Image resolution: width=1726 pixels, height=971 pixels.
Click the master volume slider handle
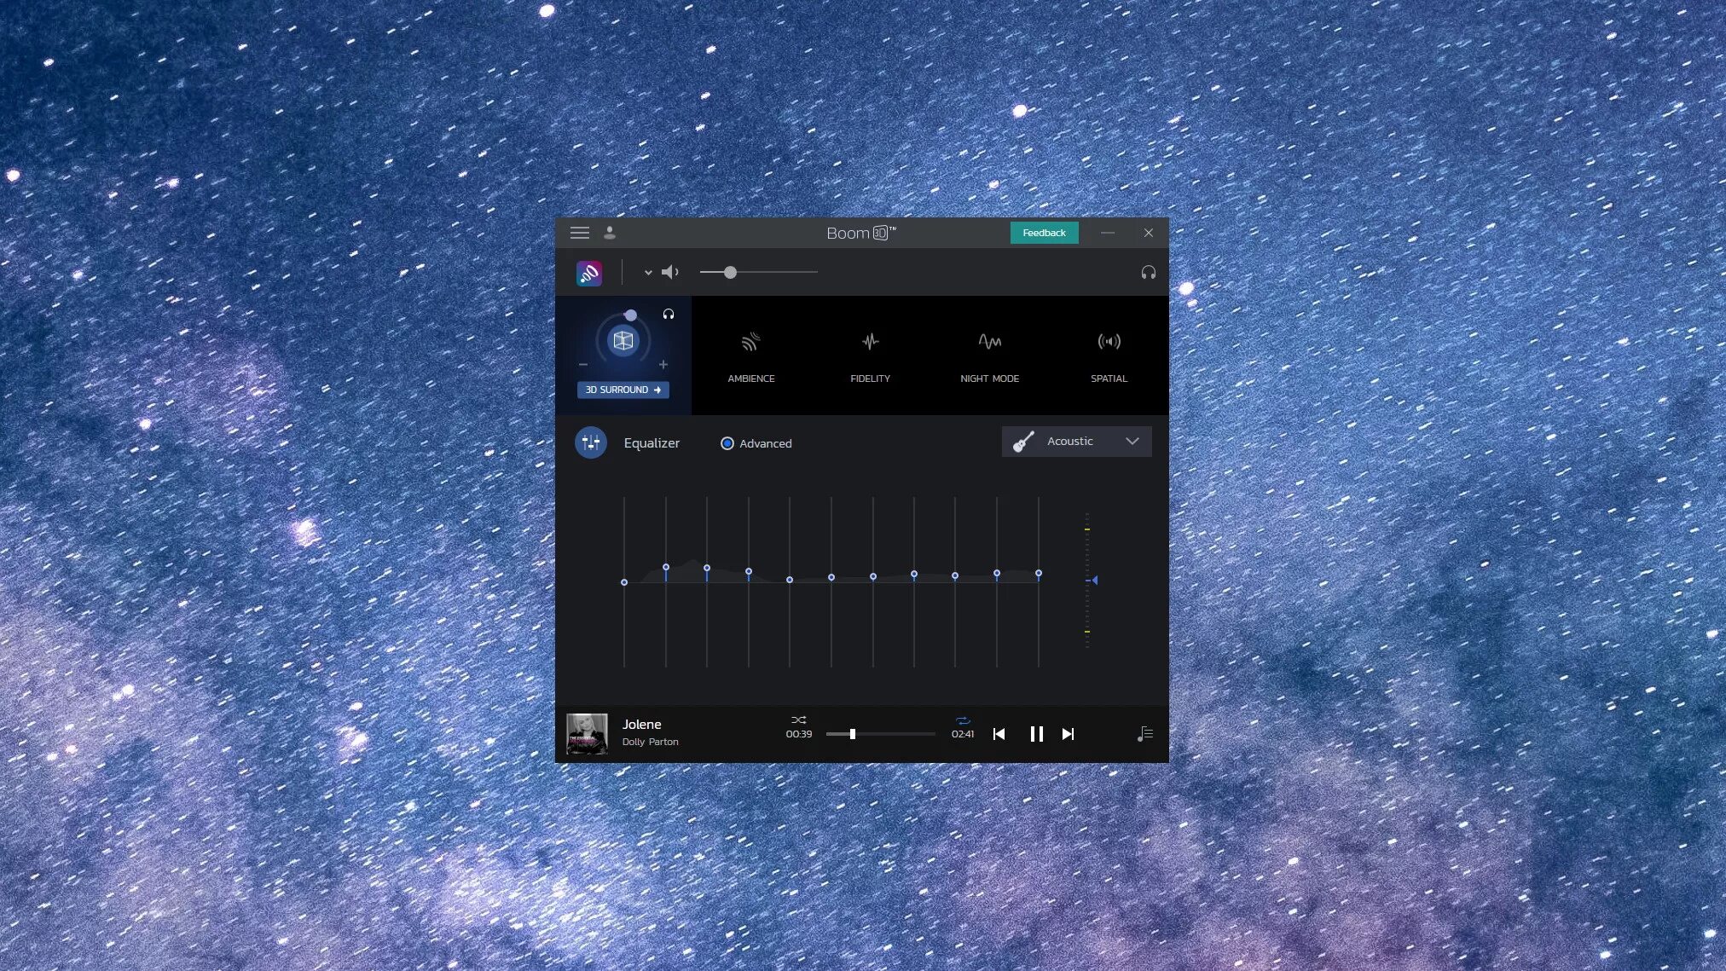(x=730, y=273)
